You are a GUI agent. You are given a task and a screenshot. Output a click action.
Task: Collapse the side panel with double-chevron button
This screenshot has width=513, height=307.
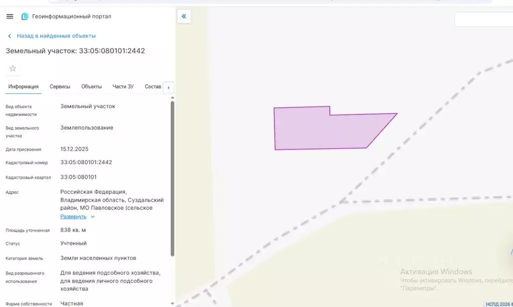(x=184, y=17)
